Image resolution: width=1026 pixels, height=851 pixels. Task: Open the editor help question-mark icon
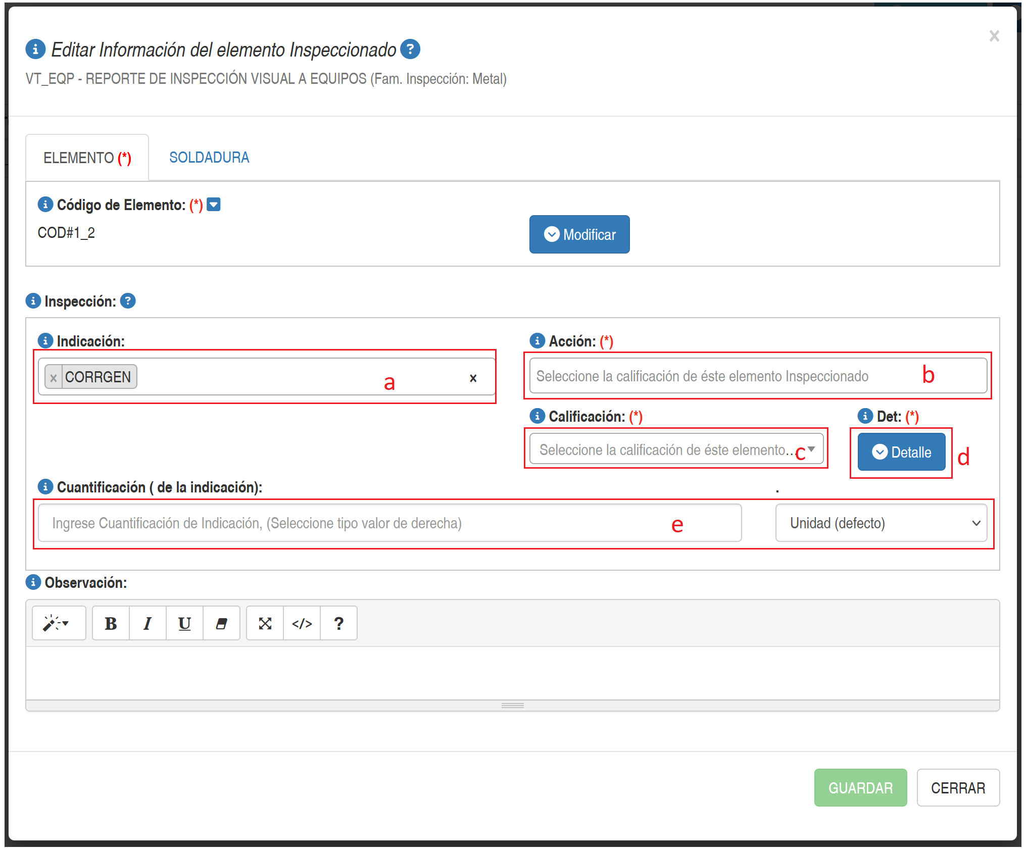click(x=339, y=624)
